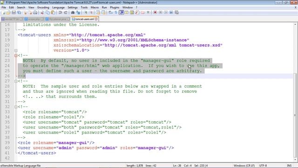Open the User Defined Language icon
The height and width of the screenshot is (168, 298).
click(x=127, y=13)
